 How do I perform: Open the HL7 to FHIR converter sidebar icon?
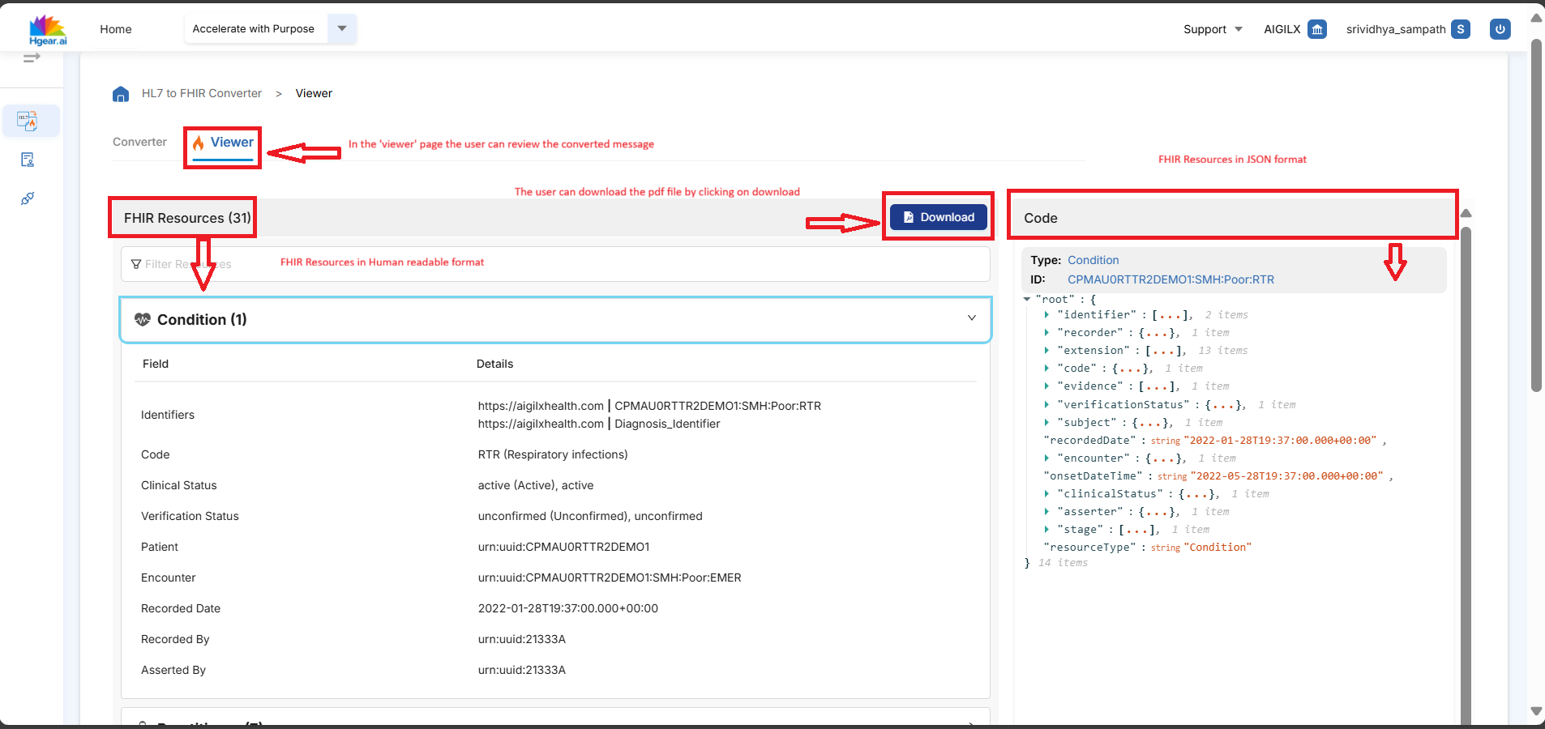(x=28, y=121)
